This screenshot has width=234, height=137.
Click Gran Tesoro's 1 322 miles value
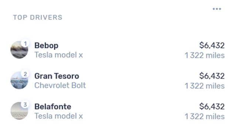pos(204,86)
